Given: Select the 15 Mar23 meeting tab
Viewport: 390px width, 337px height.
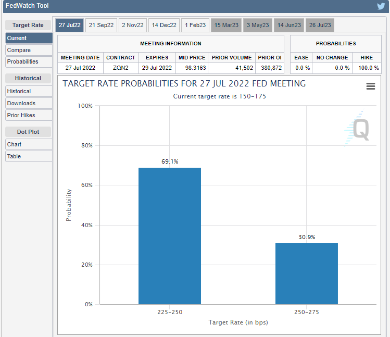Looking at the screenshot, I should (x=226, y=25).
